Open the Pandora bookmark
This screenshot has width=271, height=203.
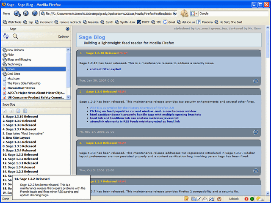205,22
